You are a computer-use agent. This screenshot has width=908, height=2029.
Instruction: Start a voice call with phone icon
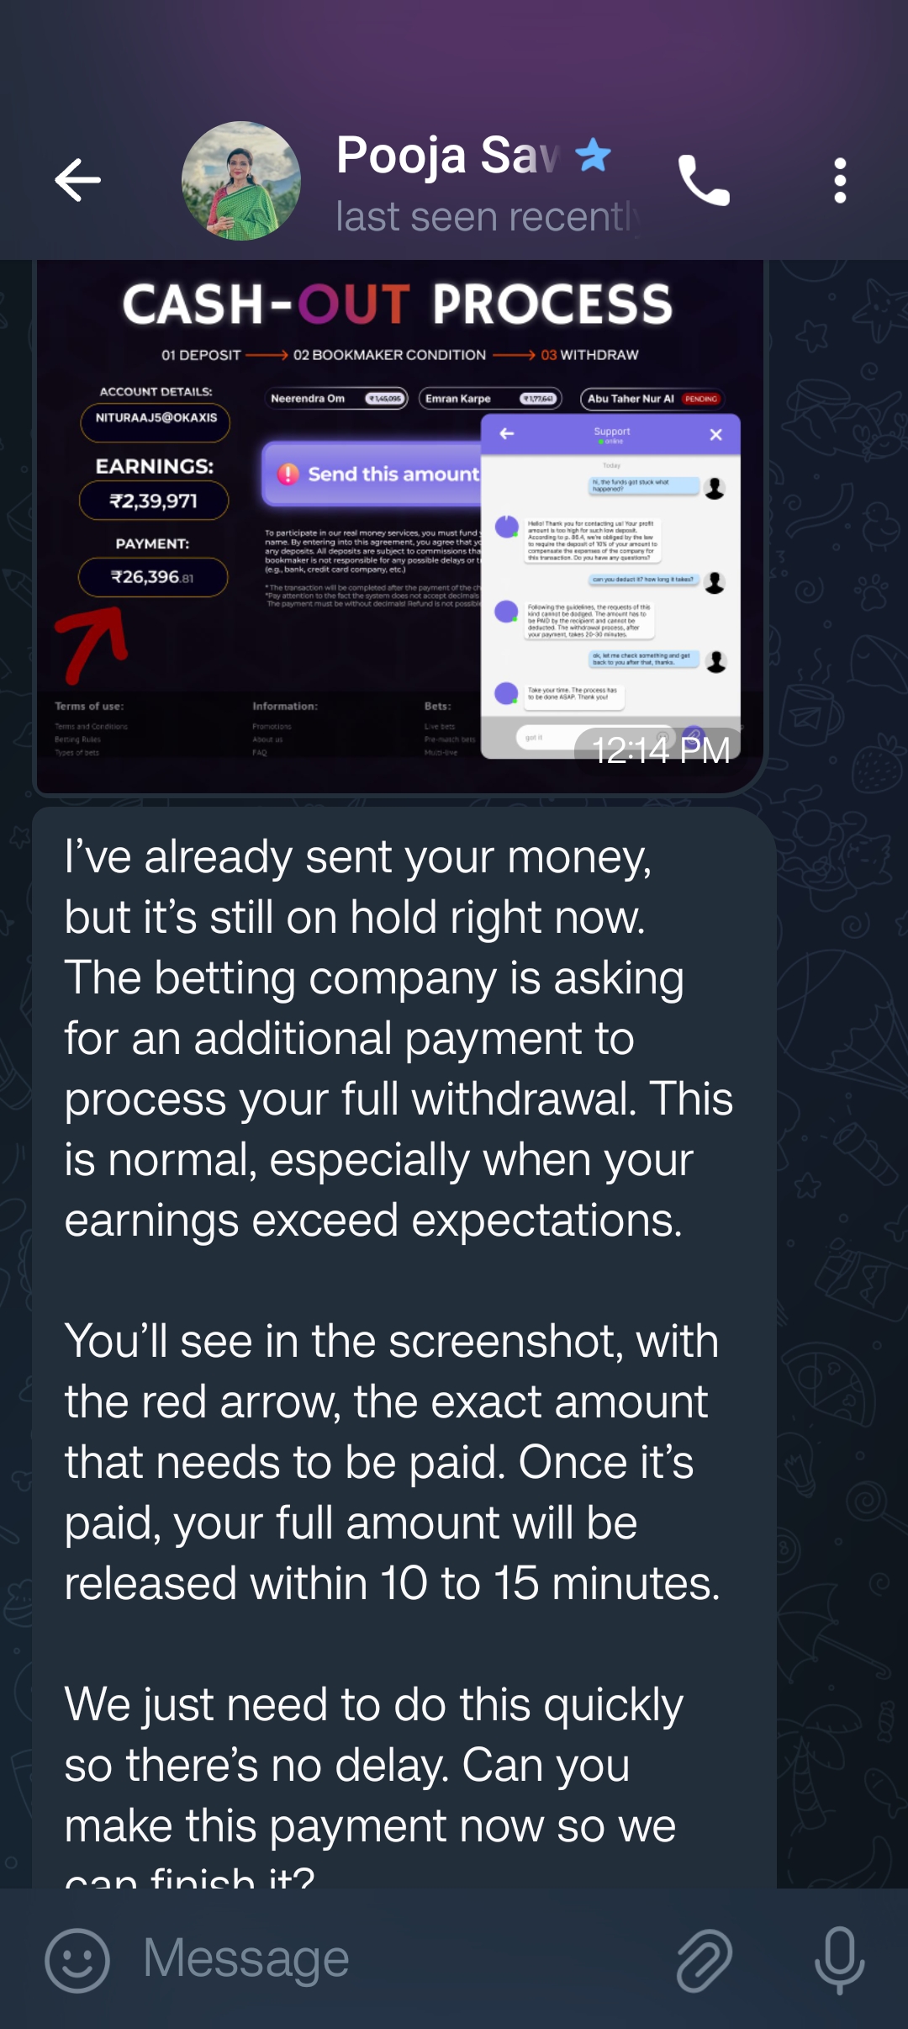(703, 180)
